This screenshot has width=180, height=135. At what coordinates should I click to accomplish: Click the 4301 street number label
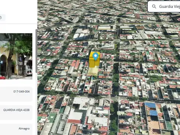pos(76,93)
